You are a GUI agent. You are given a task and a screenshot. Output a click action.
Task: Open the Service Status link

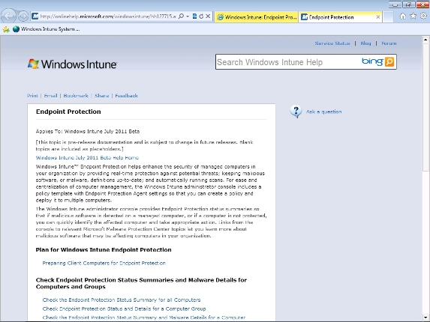tap(332, 43)
